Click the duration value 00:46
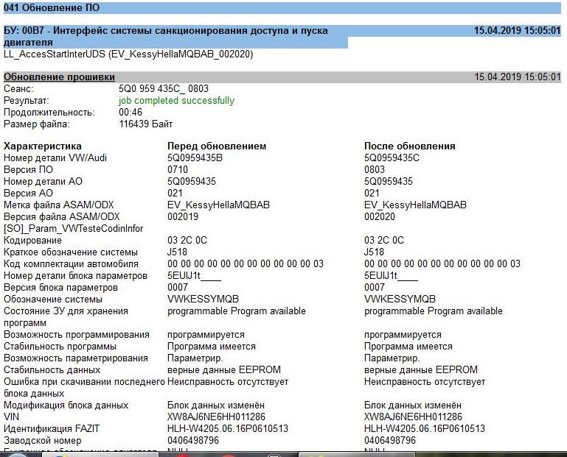The image size is (567, 457). 131,113
